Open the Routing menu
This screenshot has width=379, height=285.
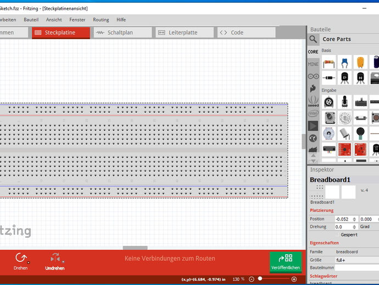(101, 20)
